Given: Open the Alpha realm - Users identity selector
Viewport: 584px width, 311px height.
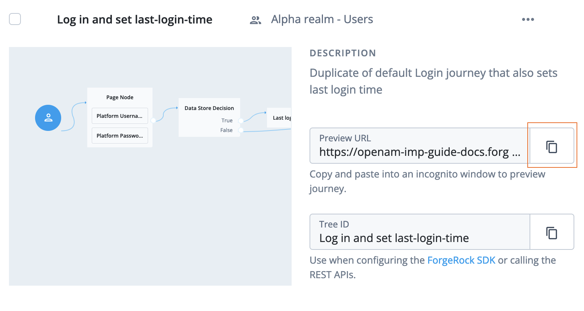Looking at the screenshot, I should [x=322, y=19].
